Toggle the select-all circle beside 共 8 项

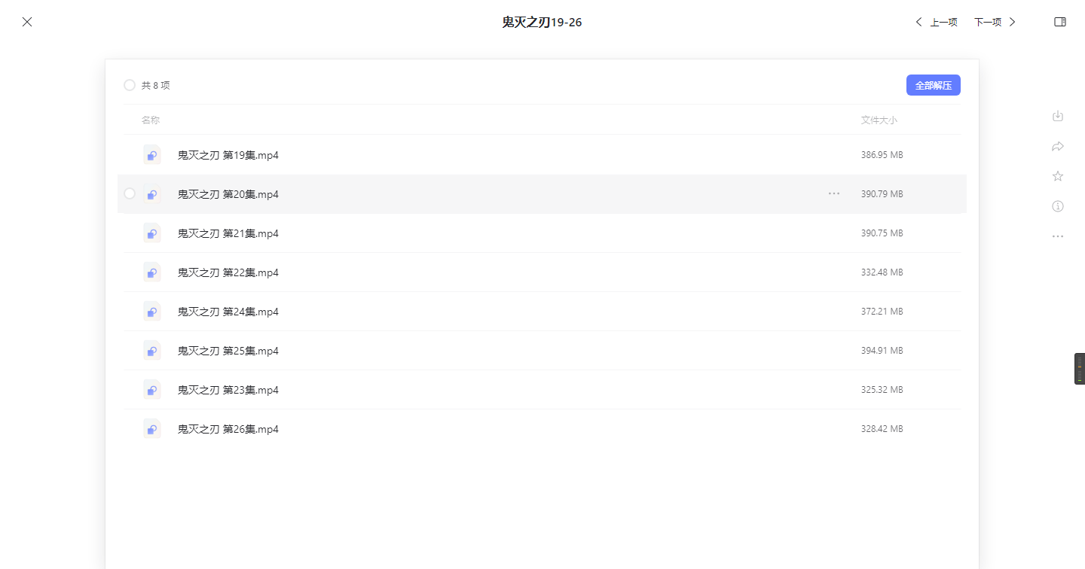click(x=130, y=85)
